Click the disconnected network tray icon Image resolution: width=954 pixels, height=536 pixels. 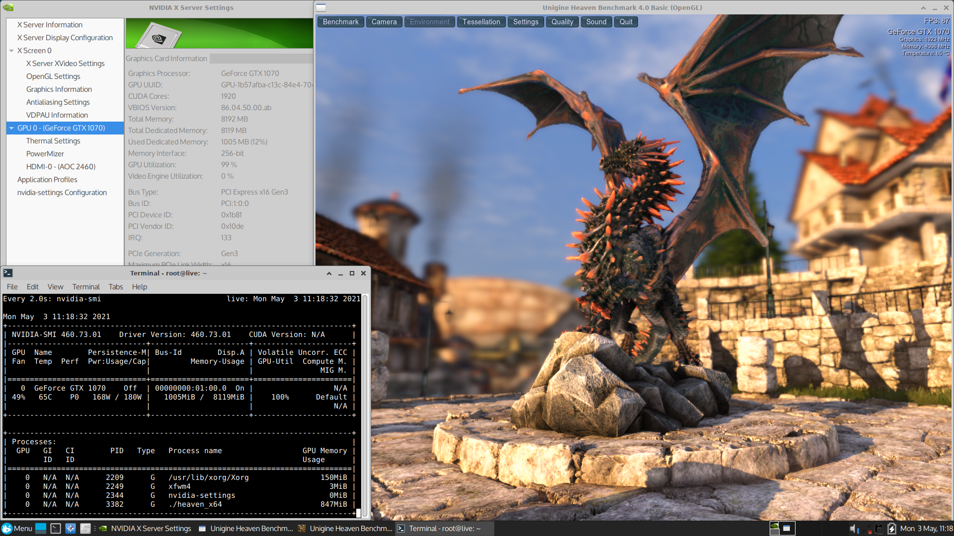pos(867,529)
